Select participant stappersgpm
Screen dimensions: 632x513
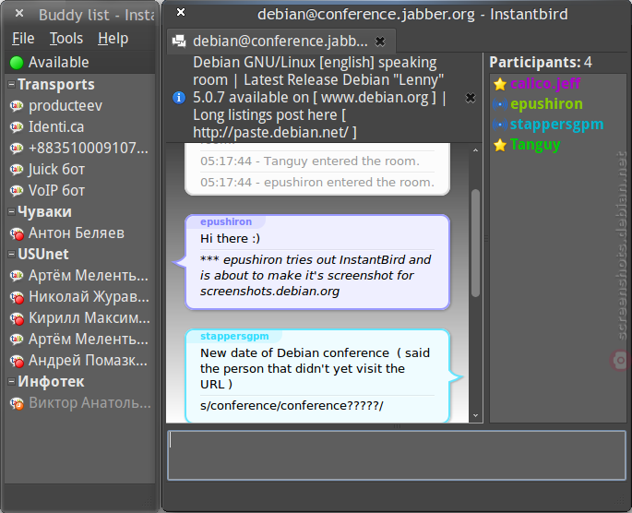(556, 125)
